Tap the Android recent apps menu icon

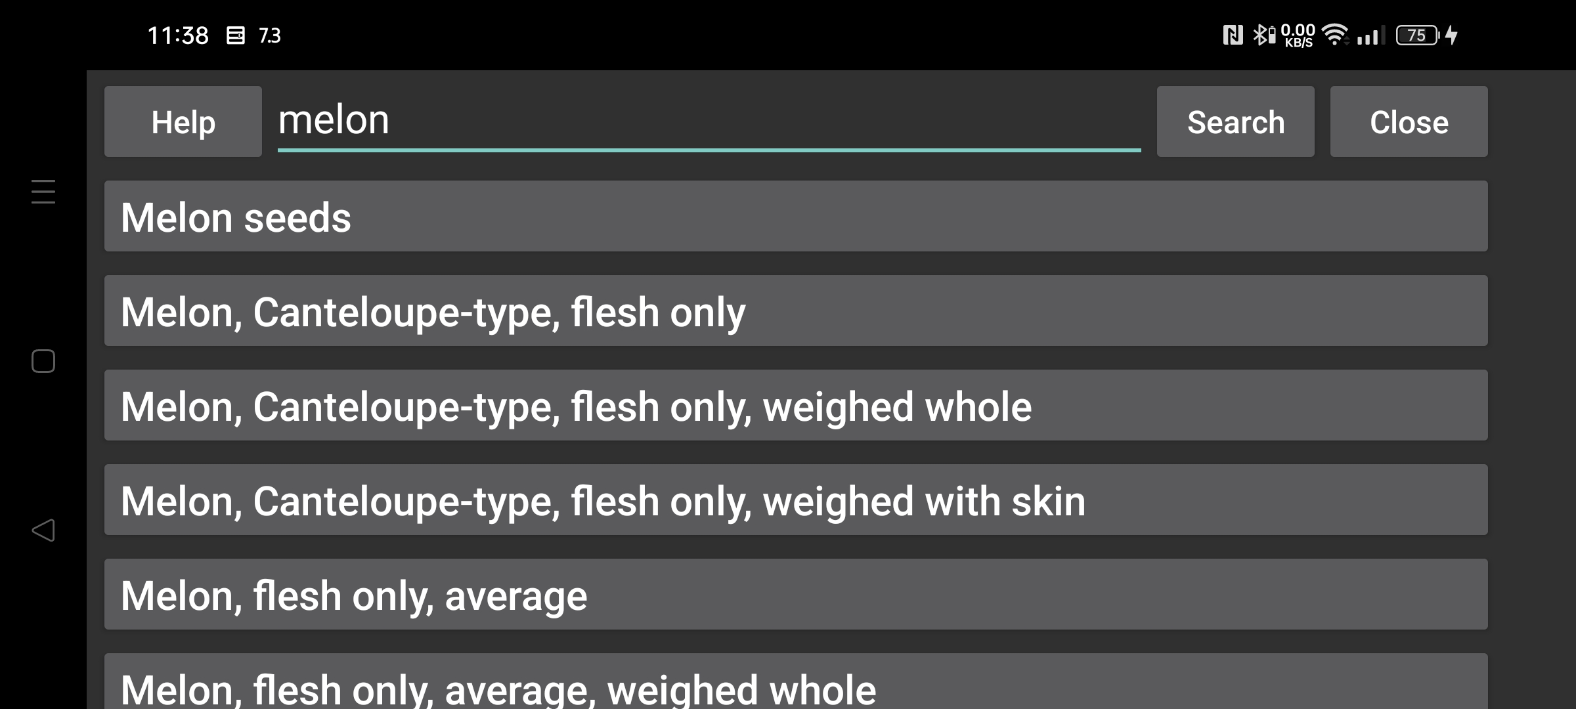(x=43, y=192)
